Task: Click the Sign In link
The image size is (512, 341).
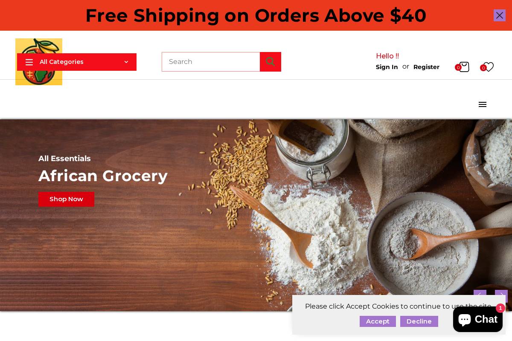Action: [x=387, y=67]
